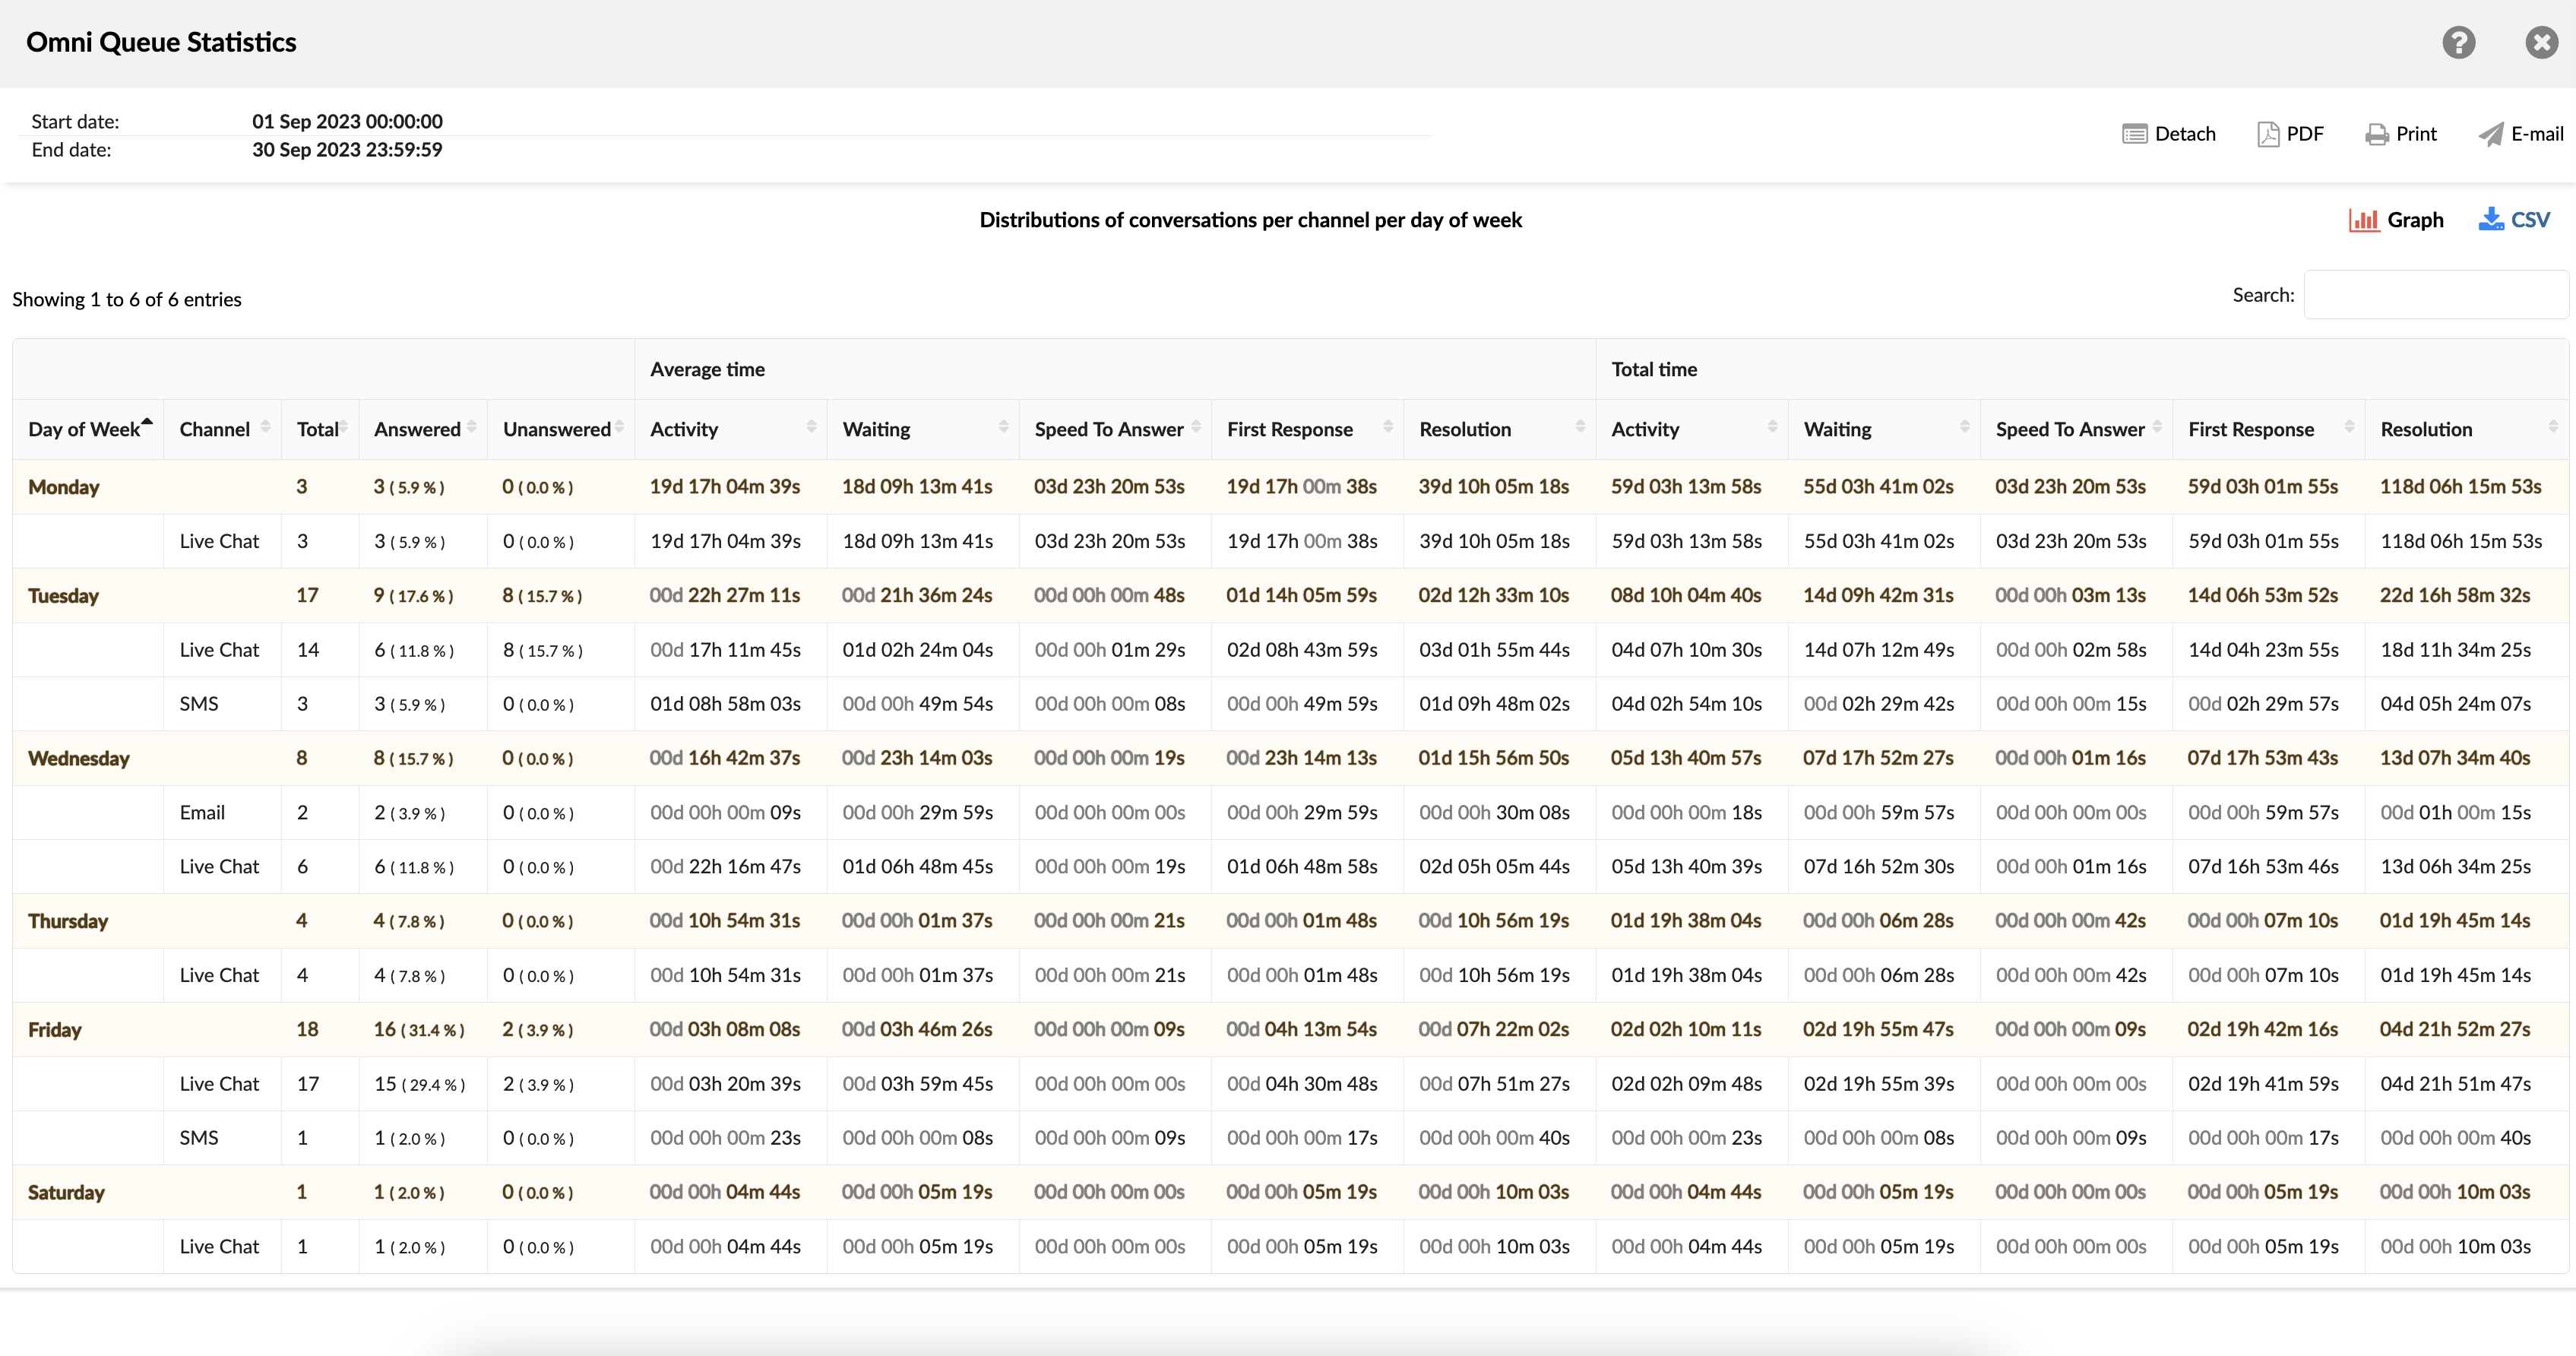Click Live Chat channel with total 6

[219, 867]
